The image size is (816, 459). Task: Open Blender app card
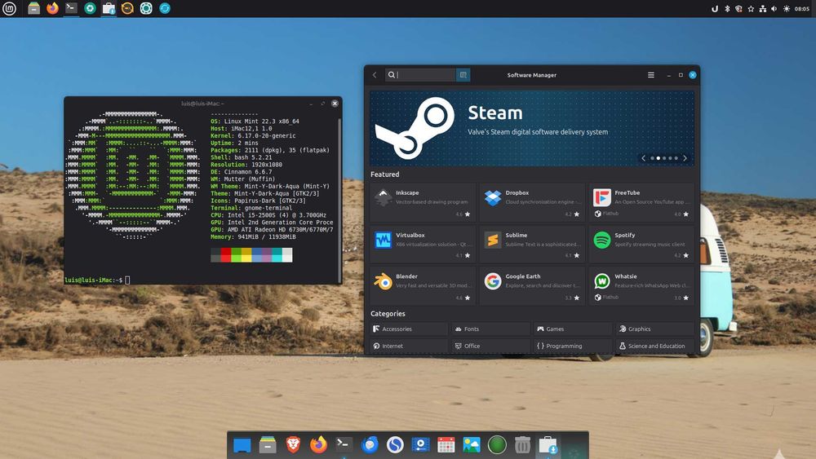[423, 286]
